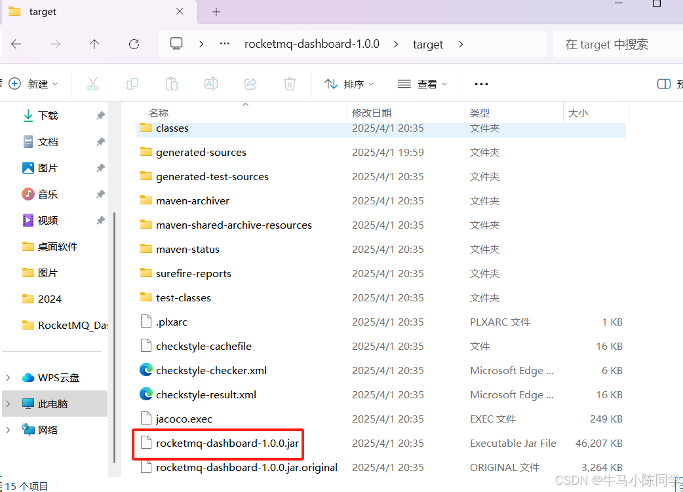Open the RocketMQ_Da folder in sidebar

(x=64, y=325)
